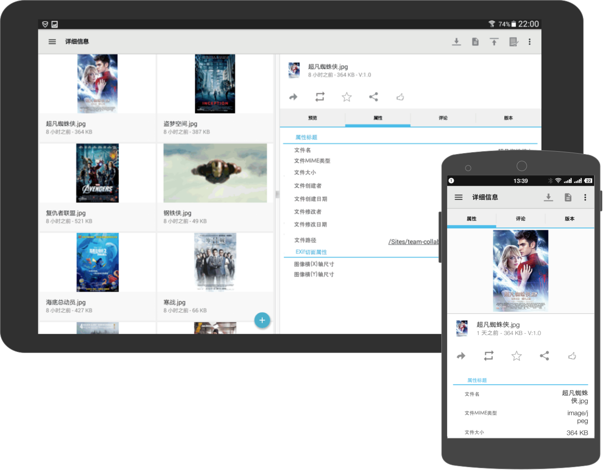The image size is (604, 471).
Task: Tap the tablet 属性标题 section header
Action: (306, 137)
